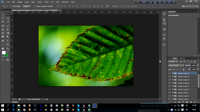Select the History Brush tool
Screen dimensions: 200x112
8,30
